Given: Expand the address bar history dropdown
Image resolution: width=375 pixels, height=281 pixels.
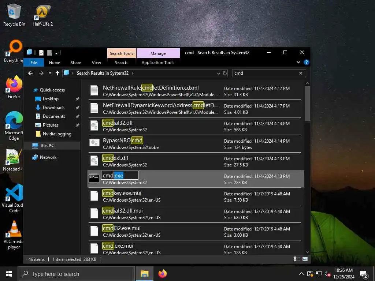Looking at the screenshot, I should tap(218, 73).
